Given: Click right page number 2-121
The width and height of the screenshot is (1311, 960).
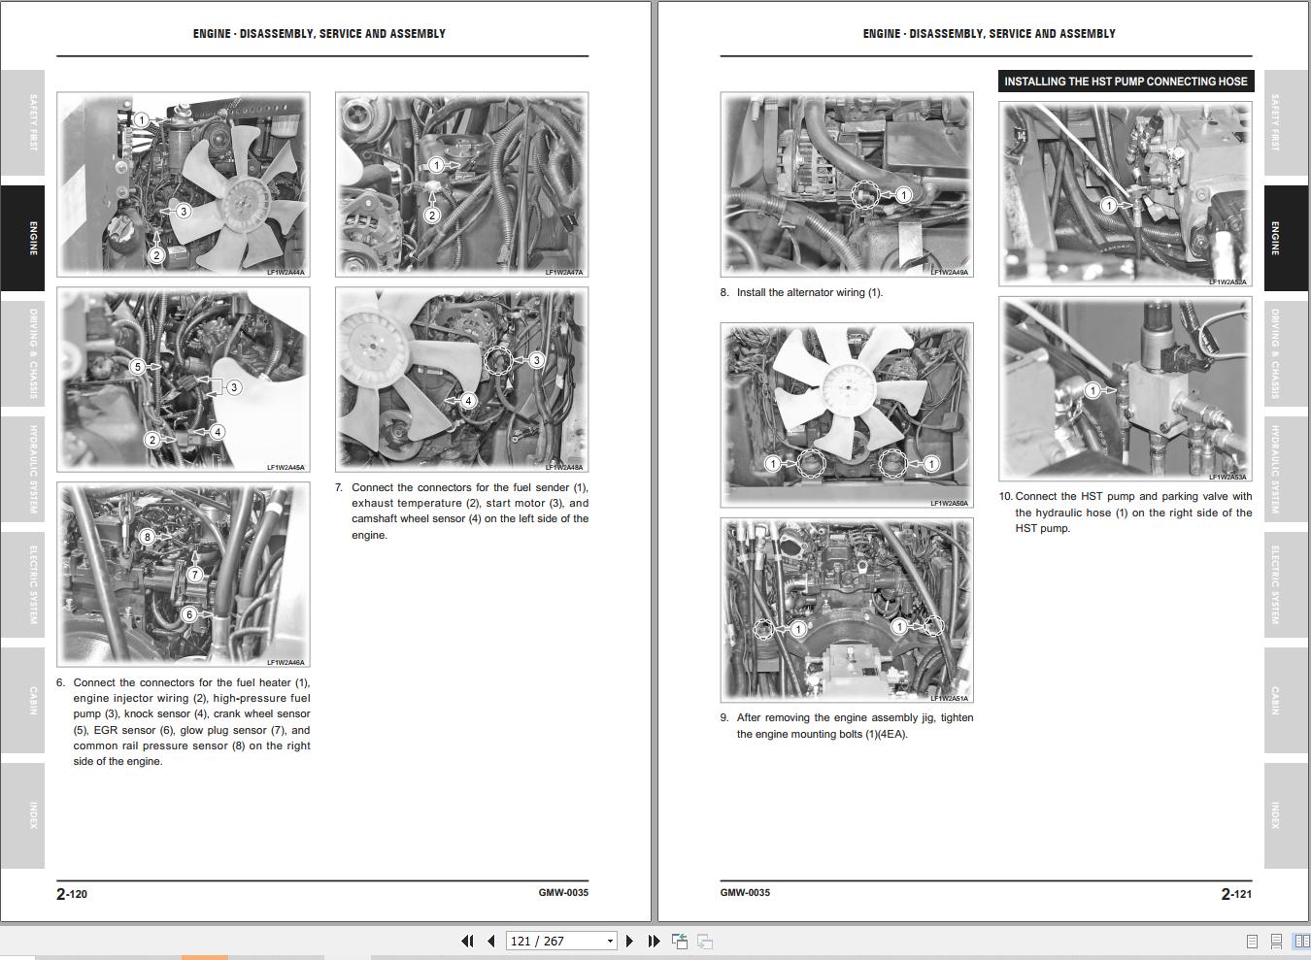Looking at the screenshot, I should (1236, 894).
